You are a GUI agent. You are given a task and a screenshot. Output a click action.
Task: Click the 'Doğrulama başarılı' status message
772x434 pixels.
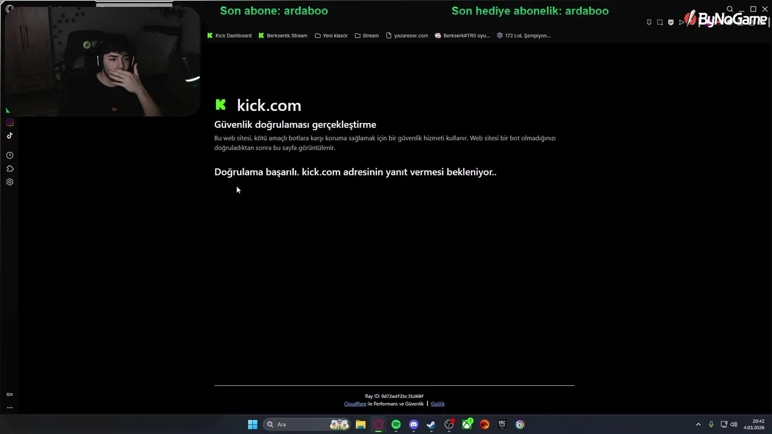pyautogui.click(x=355, y=172)
